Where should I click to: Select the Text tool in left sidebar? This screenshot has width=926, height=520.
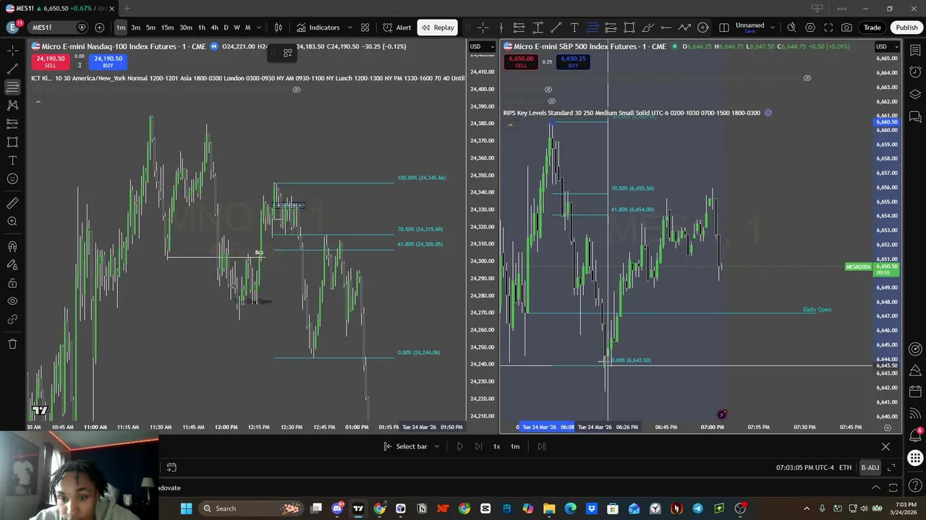pos(12,160)
